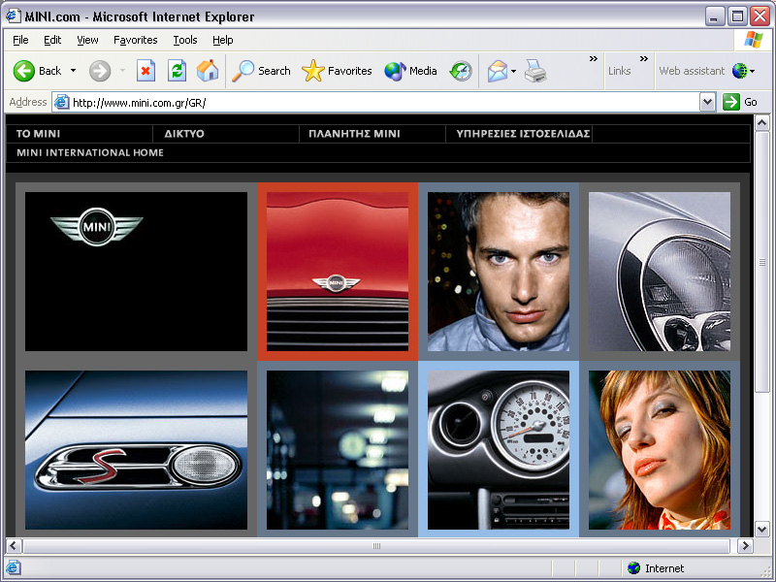The width and height of the screenshot is (776, 582).
Task: Click the MINI winged logo on black tile
Action: (96, 227)
